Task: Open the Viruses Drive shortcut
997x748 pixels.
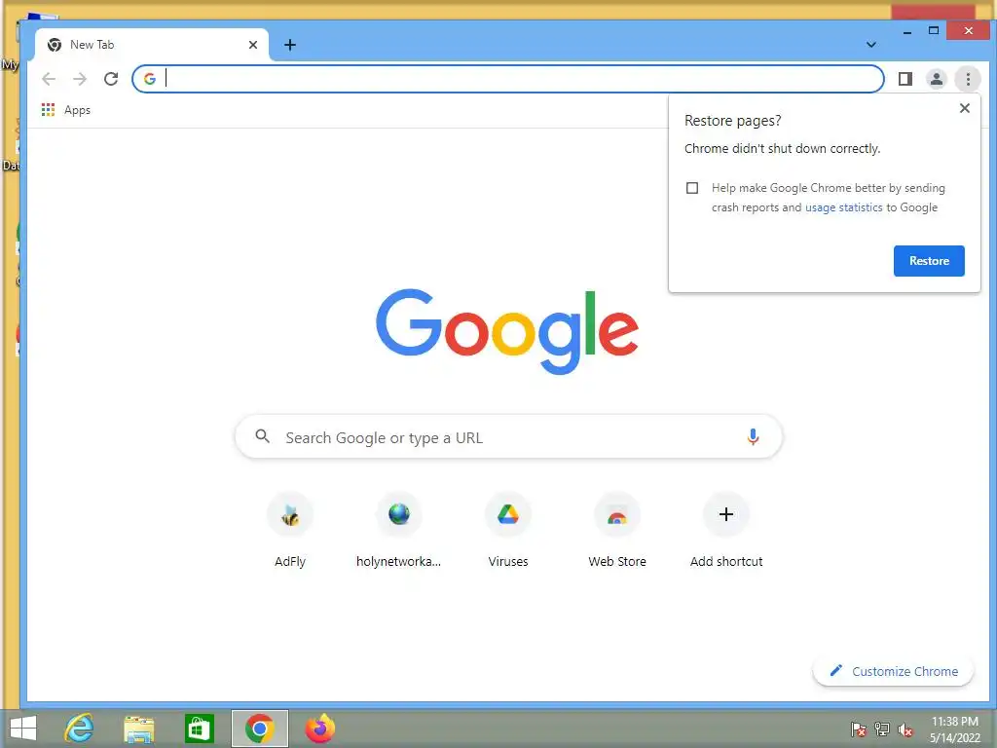Action: [x=508, y=531]
